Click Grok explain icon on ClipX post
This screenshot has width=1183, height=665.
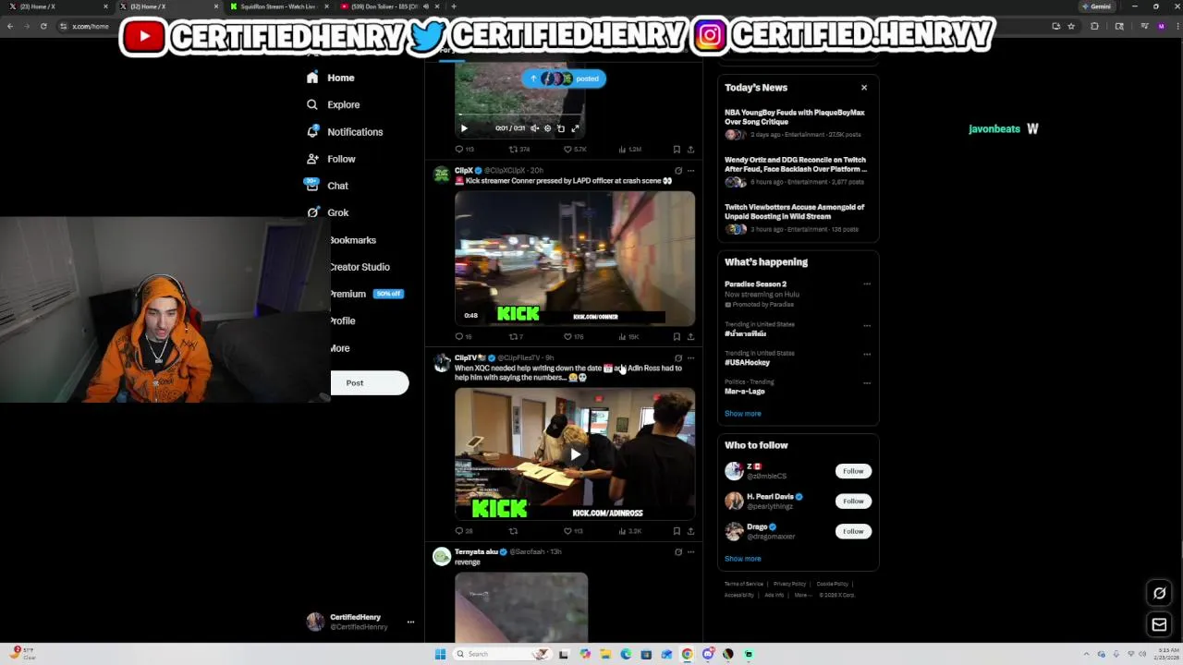678,171
